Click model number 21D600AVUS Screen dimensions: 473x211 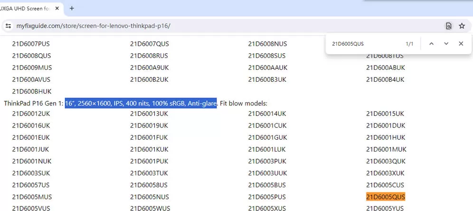click(31, 80)
